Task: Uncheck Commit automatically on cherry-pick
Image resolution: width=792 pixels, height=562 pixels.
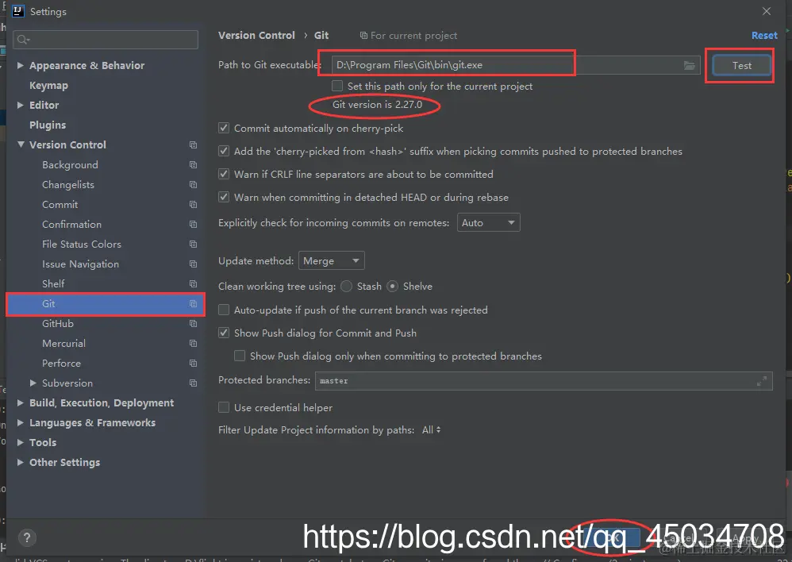Action: coord(224,129)
